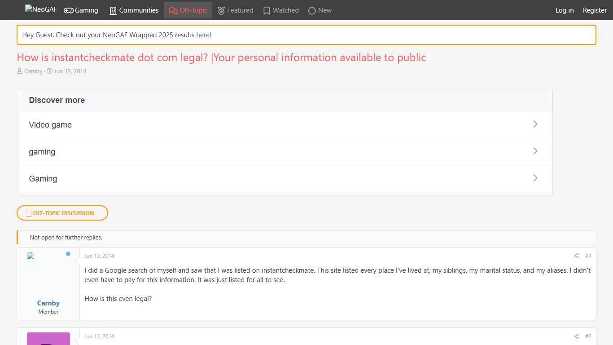Expand the Video game discover row
The height and width of the screenshot is (345, 613).
(x=535, y=124)
